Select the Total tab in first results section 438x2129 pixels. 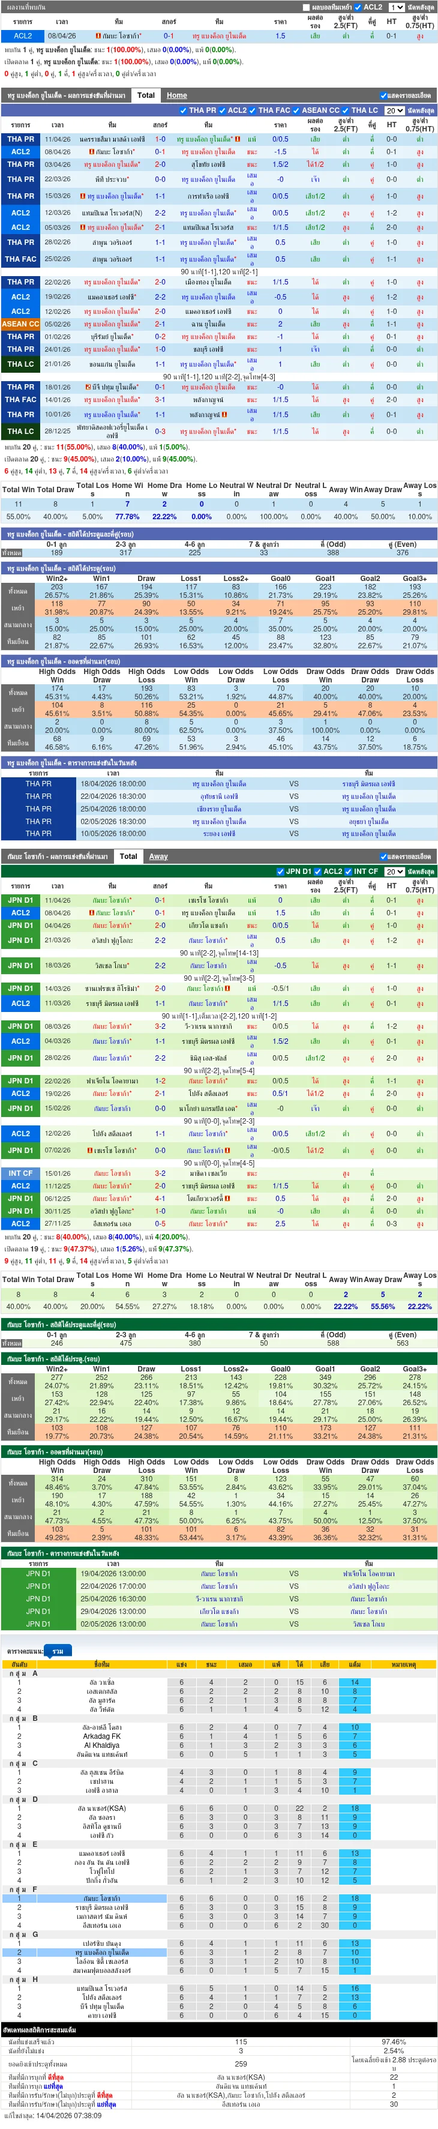(146, 95)
